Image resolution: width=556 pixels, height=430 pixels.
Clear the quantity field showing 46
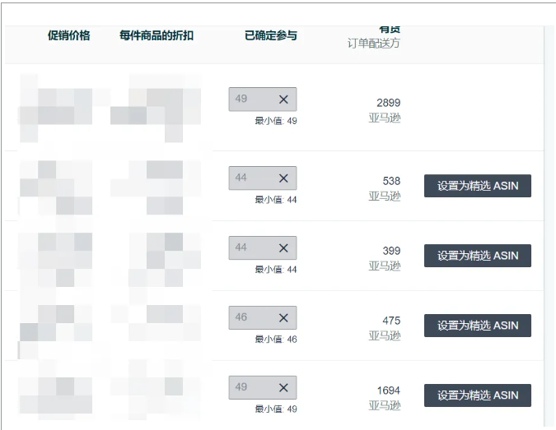[283, 318]
